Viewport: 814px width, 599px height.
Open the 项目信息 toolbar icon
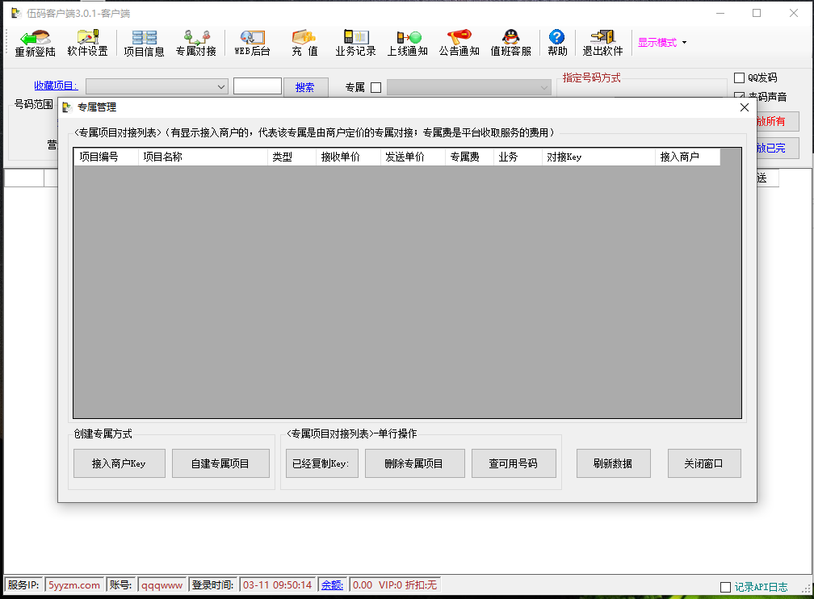[x=144, y=43]
